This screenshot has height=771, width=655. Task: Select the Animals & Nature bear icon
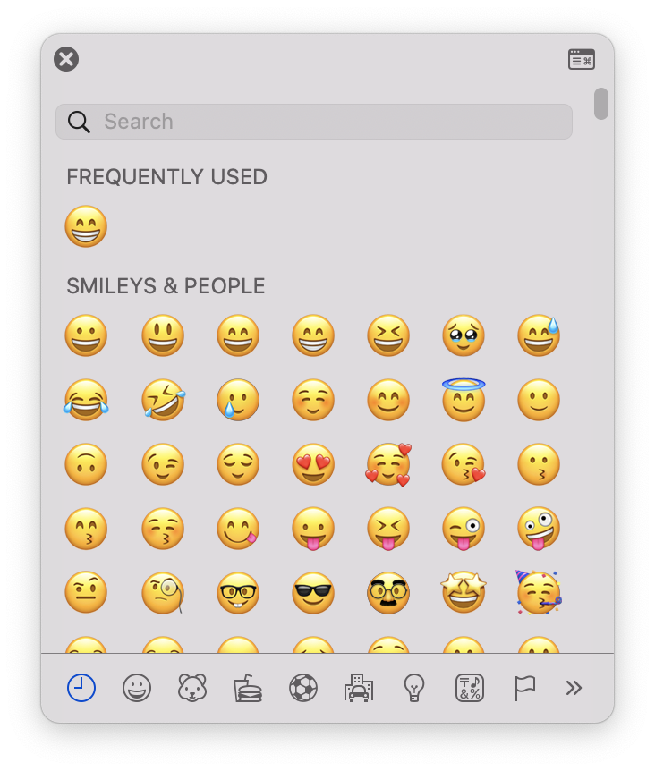point(192,688)
